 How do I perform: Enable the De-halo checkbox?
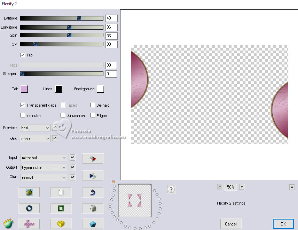point(93,105)
